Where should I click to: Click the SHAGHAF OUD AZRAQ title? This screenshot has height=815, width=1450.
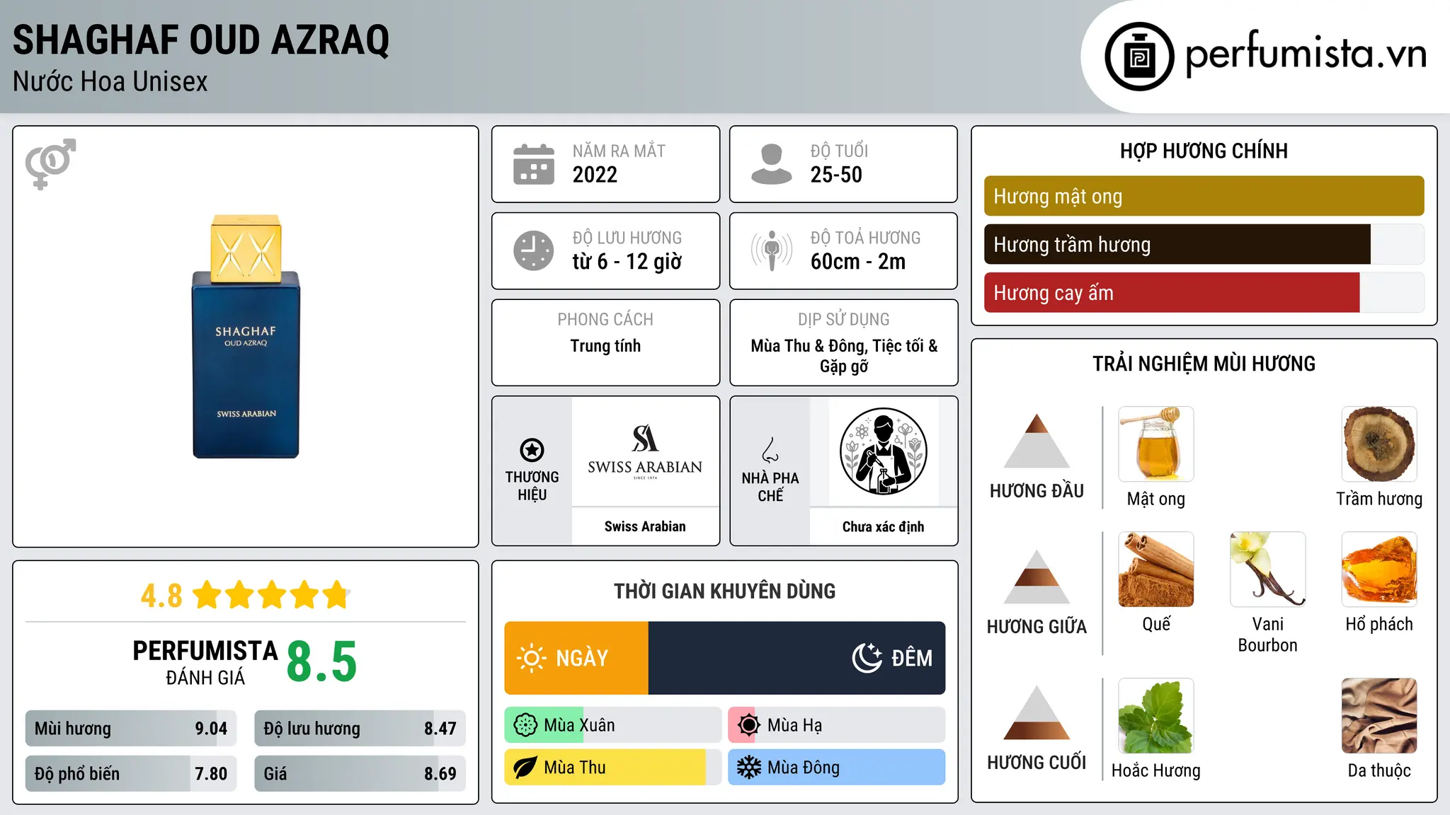(201, 40)
